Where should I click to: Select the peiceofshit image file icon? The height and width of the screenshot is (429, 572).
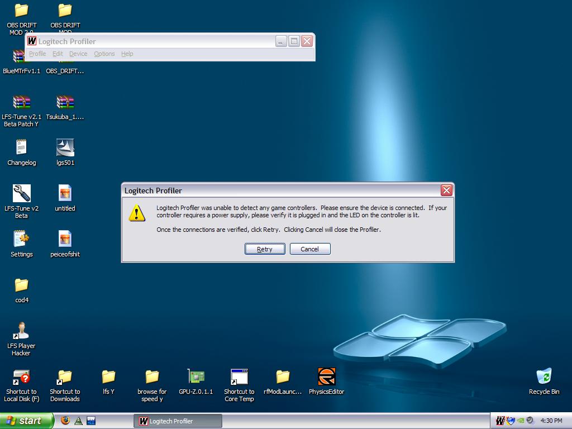(x=65, y=239)
